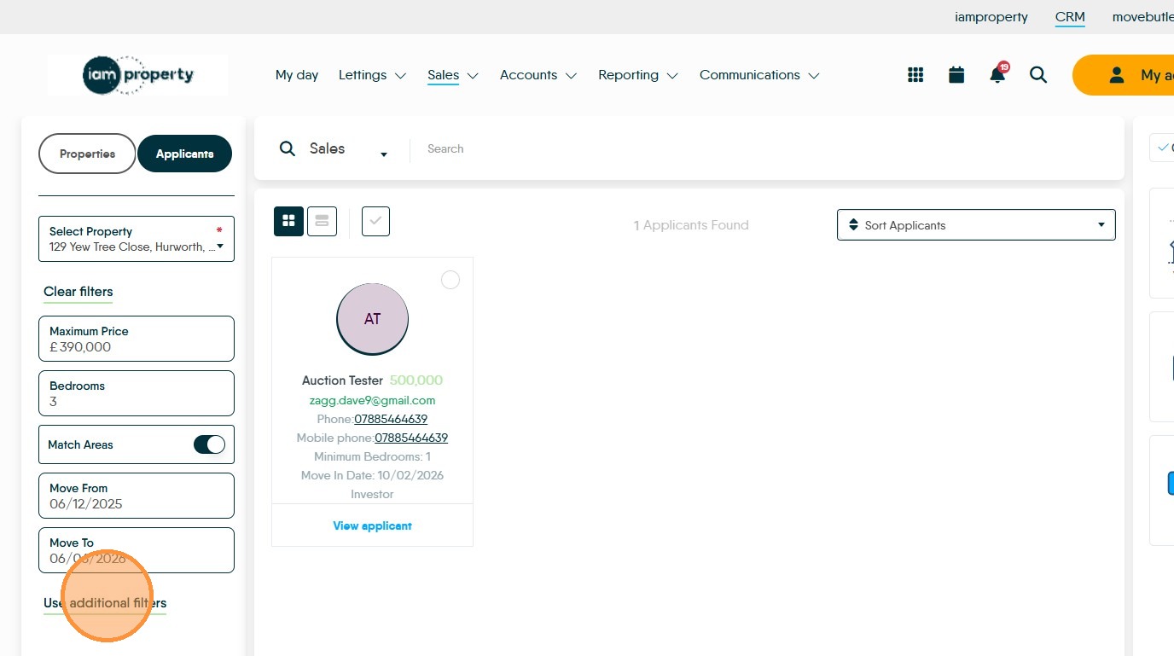Click the Mobile phone number link
This screenshot has height=656, width=1174.
411,438
